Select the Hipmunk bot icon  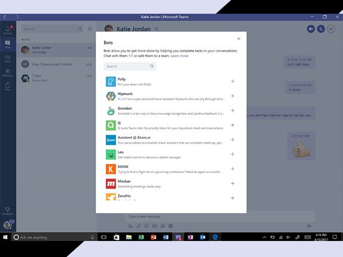point(111,96)
